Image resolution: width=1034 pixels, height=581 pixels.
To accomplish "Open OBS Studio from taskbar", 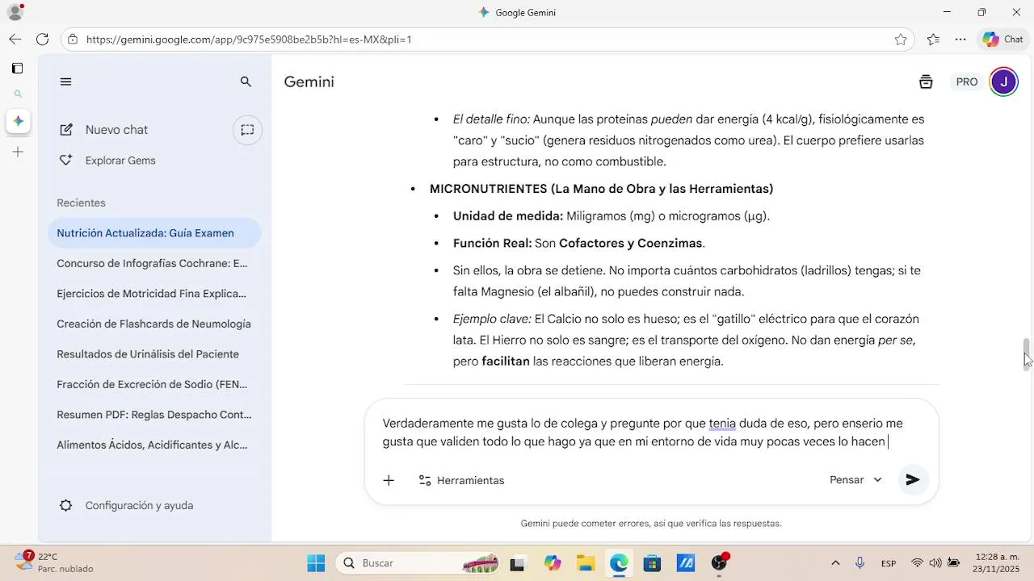I will click(719, 563).
